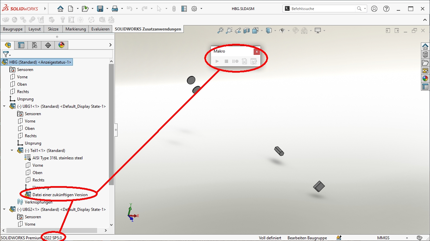
Task: Open the Open-file dropdown arrow
Action: (x=92, y=9)
